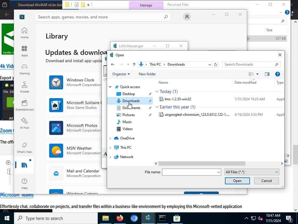This screenshot has width=298, height=224.
Task: Click the taskbar clock showing 10:47 AM
Action: click(x=273, y=218)
